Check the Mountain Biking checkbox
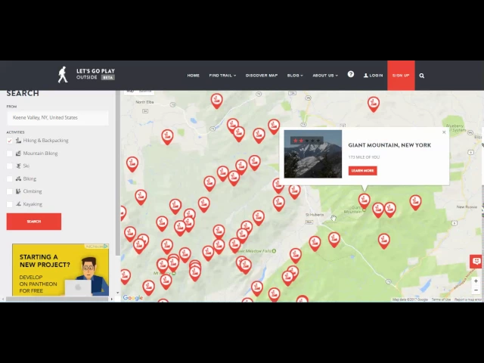Image resolution: width=484 pixels, height=363 pixels. point(10,154)
